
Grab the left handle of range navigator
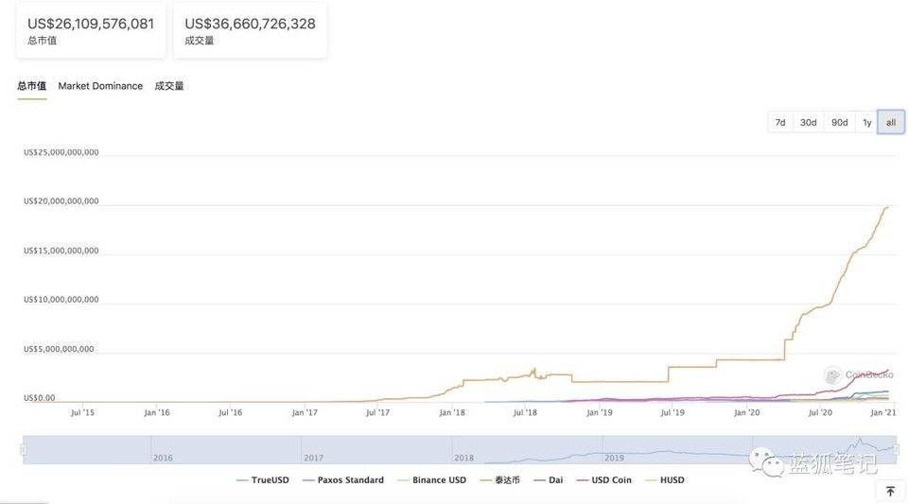(x=23, y=449)
